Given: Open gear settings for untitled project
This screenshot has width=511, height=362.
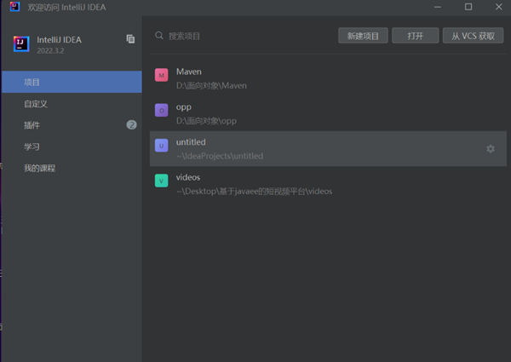Looking at the screenshot, I should [x=490, y=149].
